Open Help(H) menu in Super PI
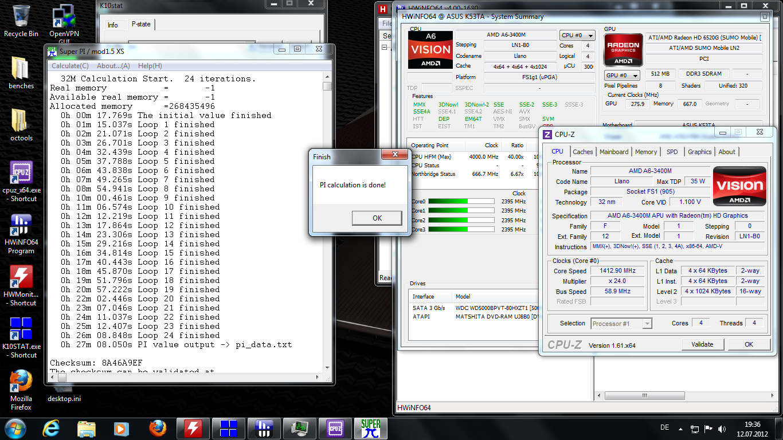The width and height of the screenshot is (783, 440). [150, 66]
